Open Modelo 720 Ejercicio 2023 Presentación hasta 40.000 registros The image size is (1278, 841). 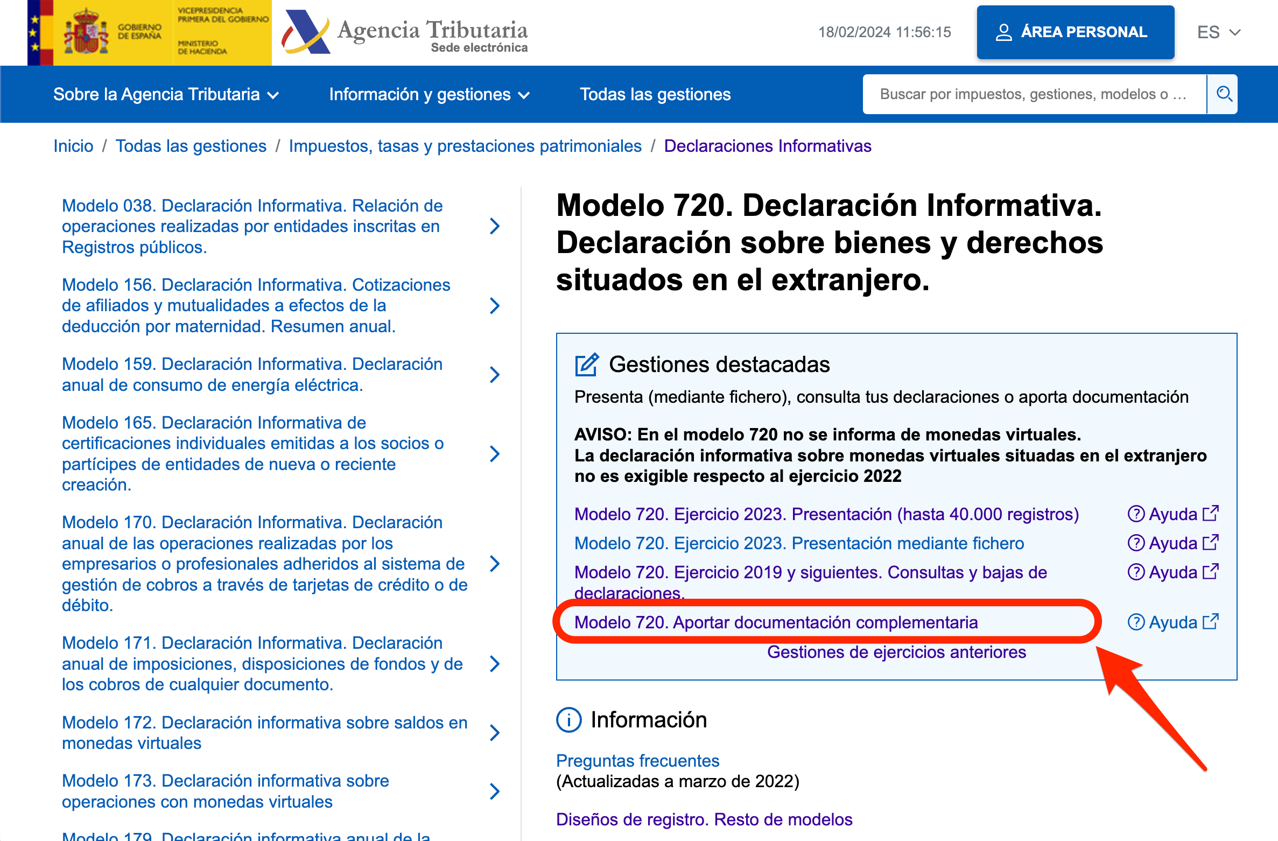[x=827, y=514]
